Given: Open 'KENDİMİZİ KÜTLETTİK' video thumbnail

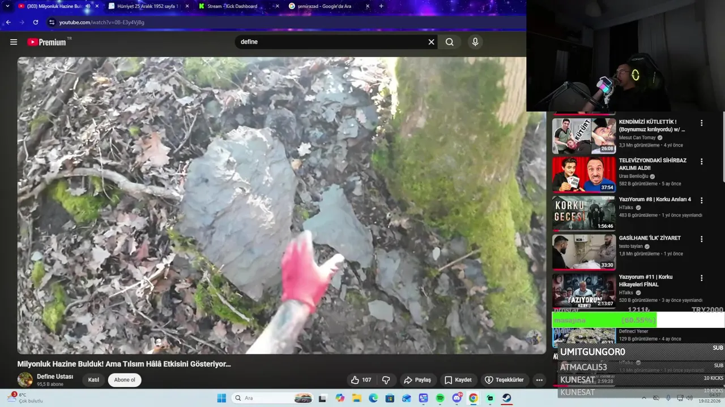Looking at the screenshot, I should [x=584, y=136].
